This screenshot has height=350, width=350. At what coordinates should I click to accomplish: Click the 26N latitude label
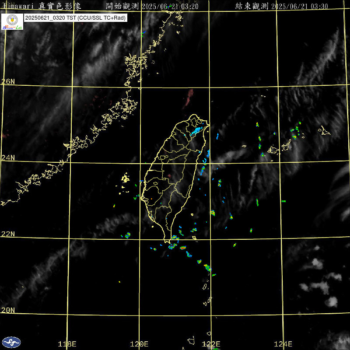[8, 81]
